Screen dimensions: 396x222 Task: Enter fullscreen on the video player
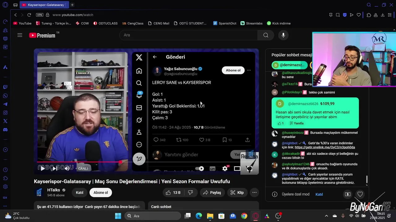[x=249, y=169]
